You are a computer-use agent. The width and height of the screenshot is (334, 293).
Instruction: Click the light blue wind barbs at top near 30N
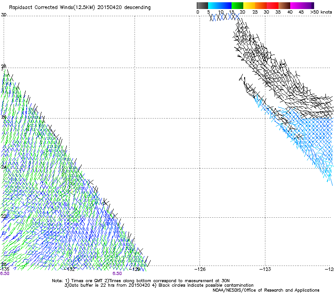(225, 17)
